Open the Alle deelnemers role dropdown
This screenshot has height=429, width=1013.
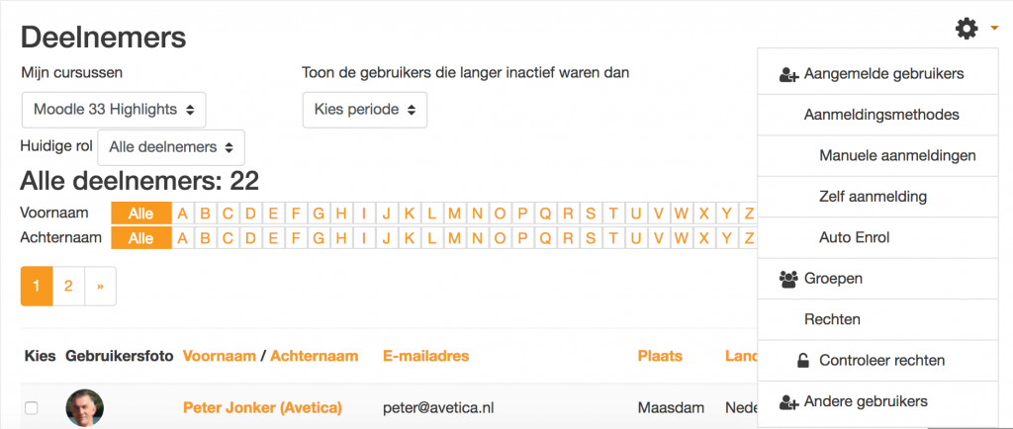[x=171, y=147]
